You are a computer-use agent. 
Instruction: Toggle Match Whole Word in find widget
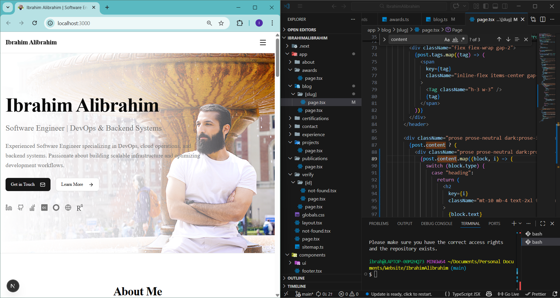click(455, 39)
